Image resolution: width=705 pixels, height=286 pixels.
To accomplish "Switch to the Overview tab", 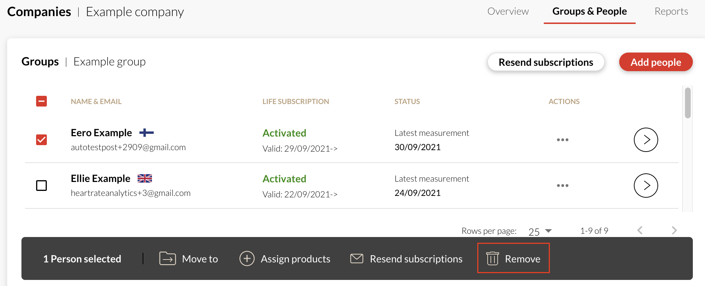I will point(508,11).
